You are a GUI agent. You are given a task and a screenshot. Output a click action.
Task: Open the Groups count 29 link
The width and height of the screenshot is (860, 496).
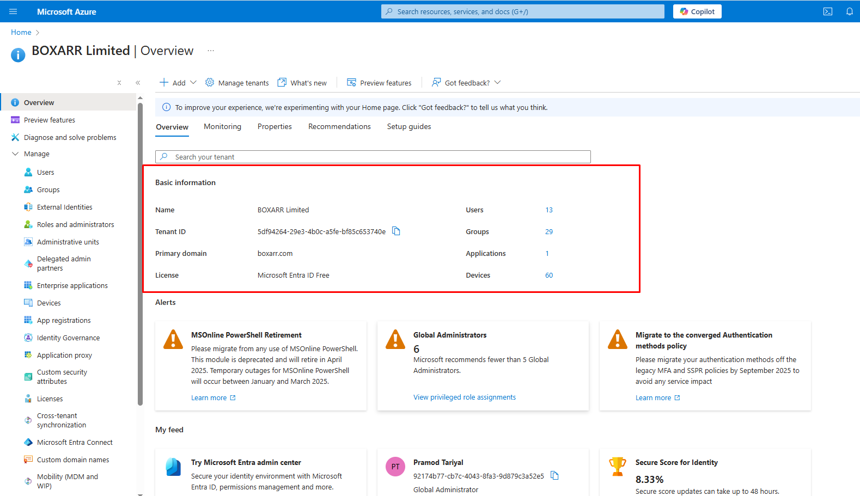(x=549, y=232)
